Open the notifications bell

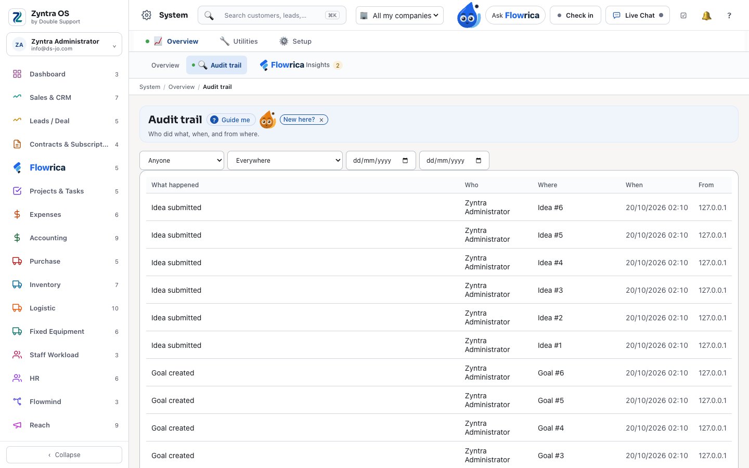click(x=706, y=16)
